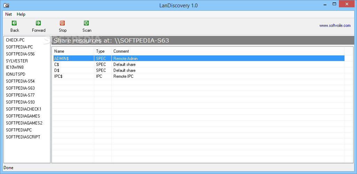The width and height of the screenshot is (357, 174).
Task: Click the IPC type cell
Action: (x=99, y=76)
